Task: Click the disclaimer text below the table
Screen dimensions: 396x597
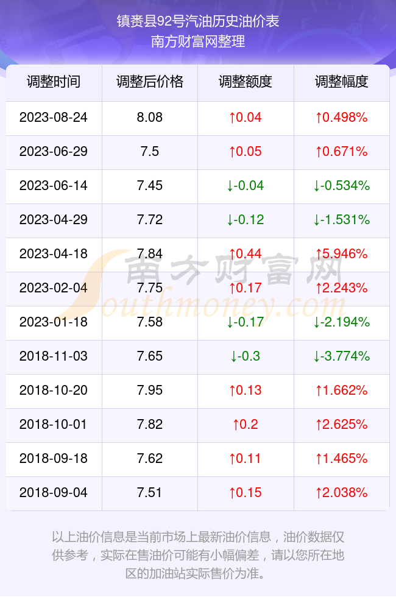Action: 198,555
